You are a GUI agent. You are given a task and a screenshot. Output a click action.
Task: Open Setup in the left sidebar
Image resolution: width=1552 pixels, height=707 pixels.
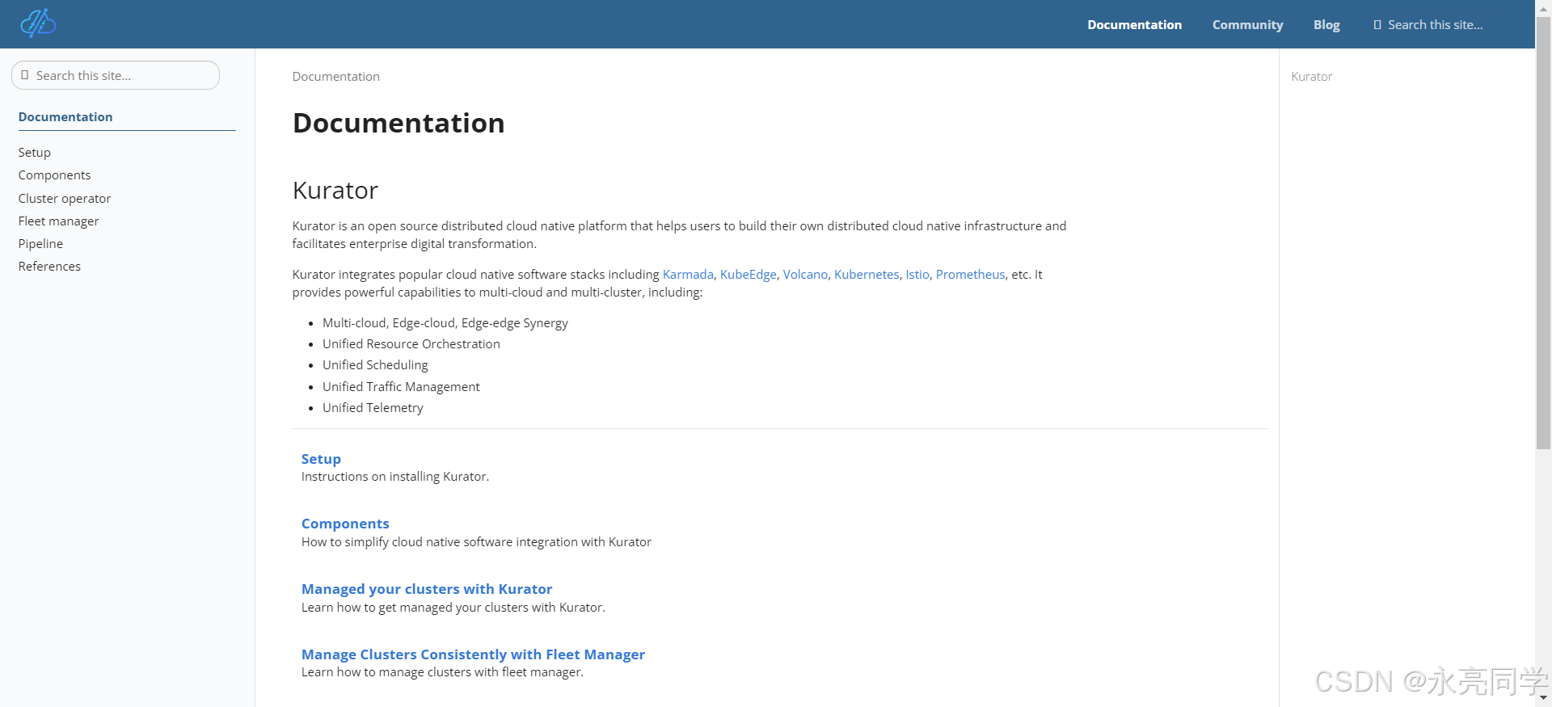[x=35, y=153]
